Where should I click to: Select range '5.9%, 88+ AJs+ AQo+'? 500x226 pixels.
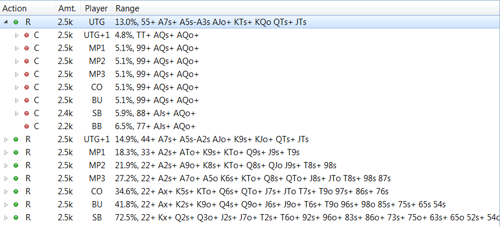[x=155, y=113]
